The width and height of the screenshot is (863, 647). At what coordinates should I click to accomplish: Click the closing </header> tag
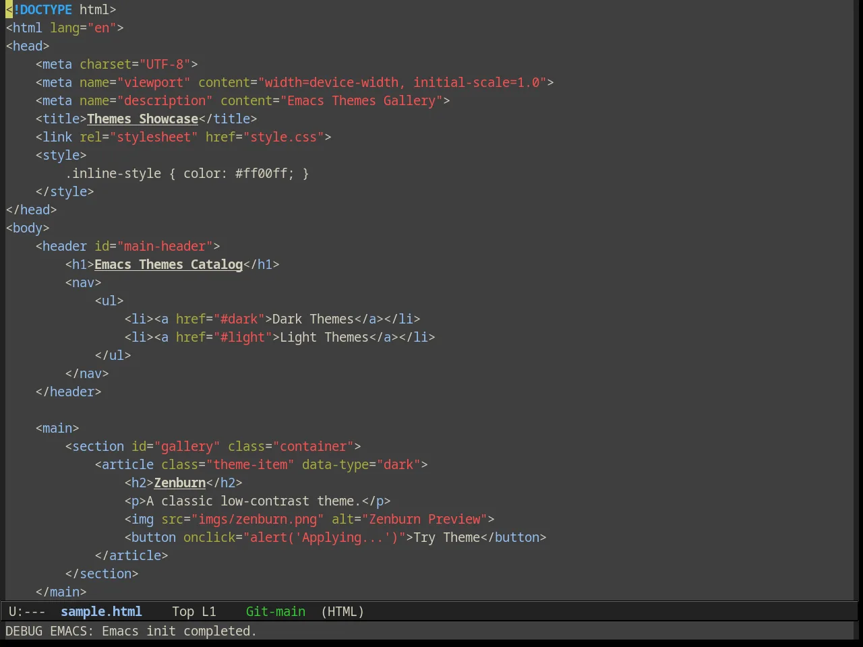coord(68,392)
